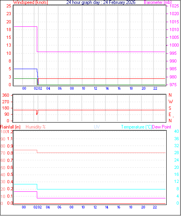Click the 'Dew Point' legend label
The height and width of the screenshot is (217, 181).
[x=162, y=127]
